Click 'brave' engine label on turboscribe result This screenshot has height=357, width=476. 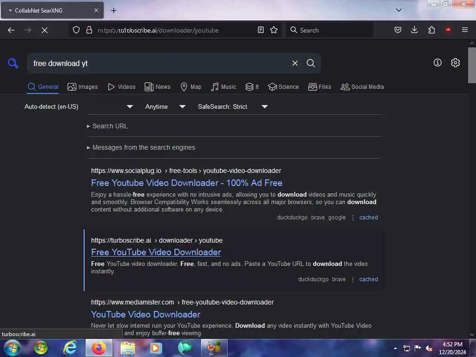click(x=339, y=279)
